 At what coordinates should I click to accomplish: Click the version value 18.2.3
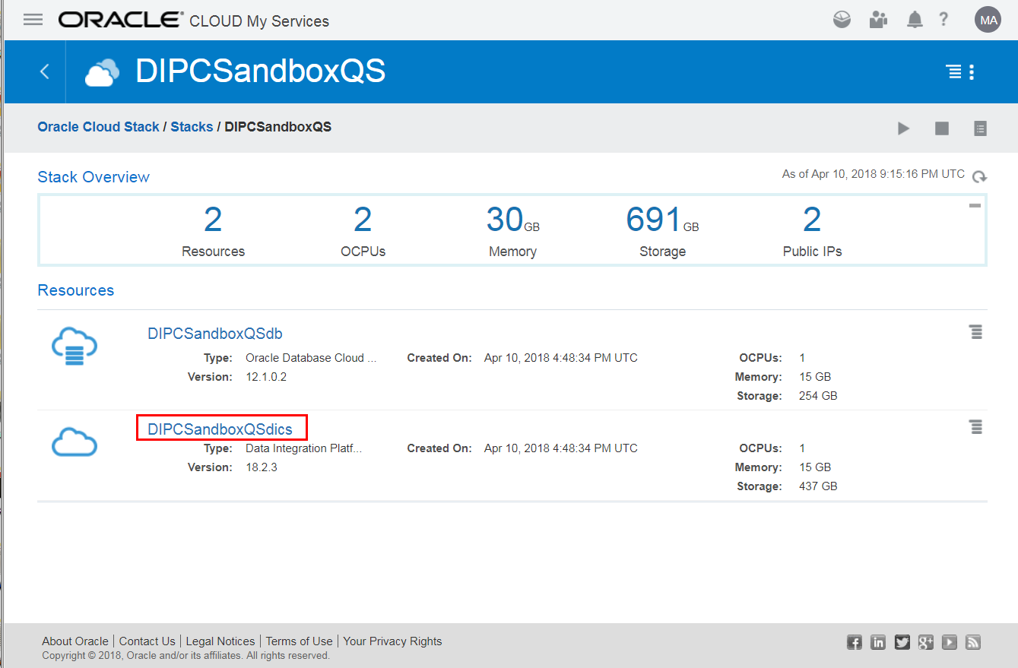[262, 467]
